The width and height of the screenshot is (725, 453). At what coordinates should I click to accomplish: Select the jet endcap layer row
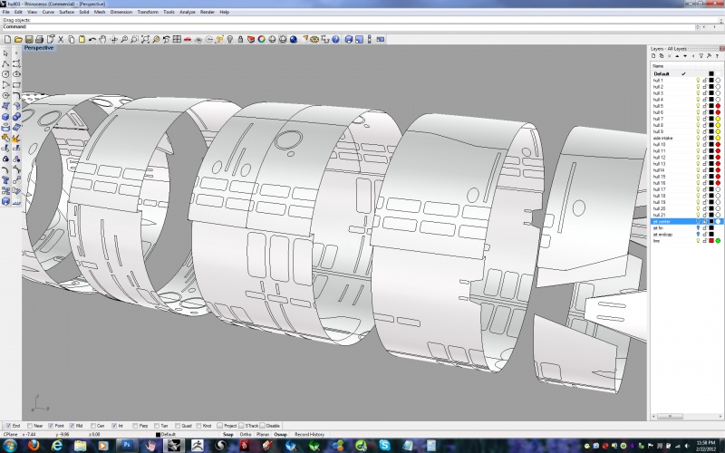coord(686,235)
